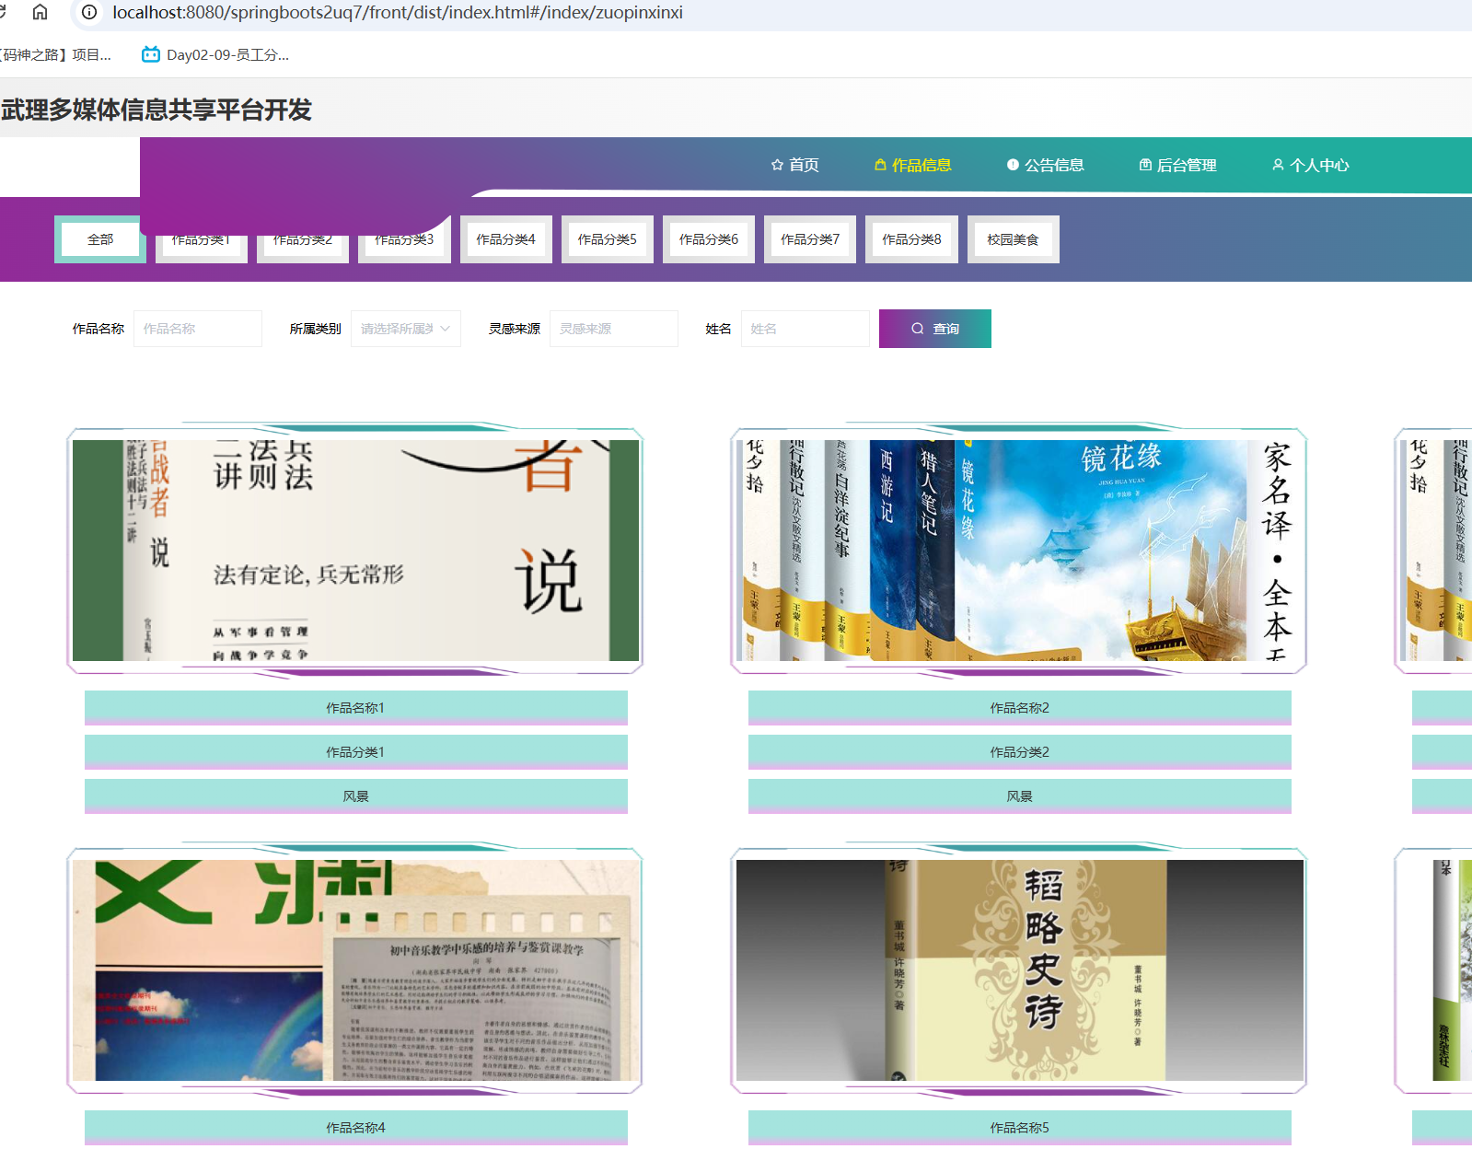Click 风景 under 作品名称2 card
1472x1149 pixels.
pos(1019,796)
